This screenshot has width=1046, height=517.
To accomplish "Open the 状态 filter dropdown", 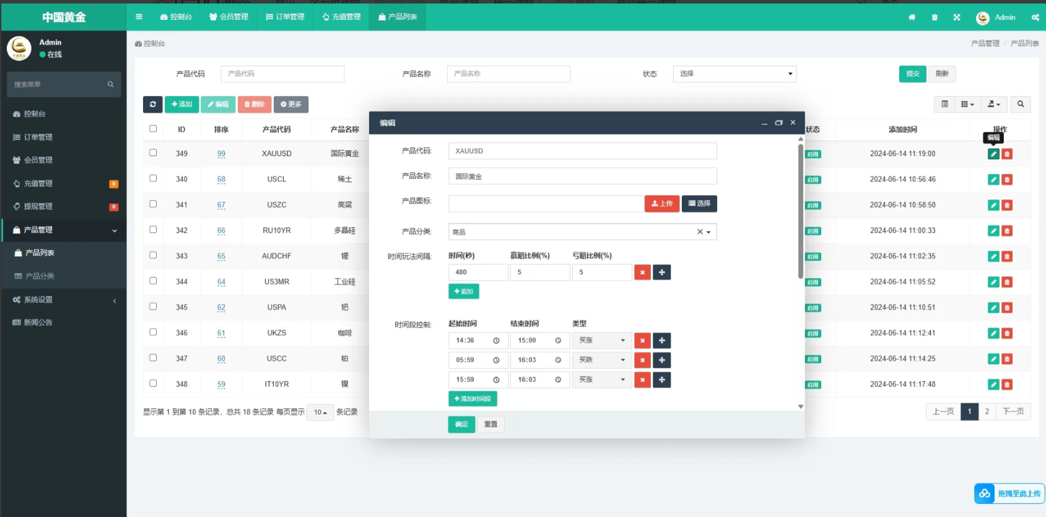I will click(734, 74).
